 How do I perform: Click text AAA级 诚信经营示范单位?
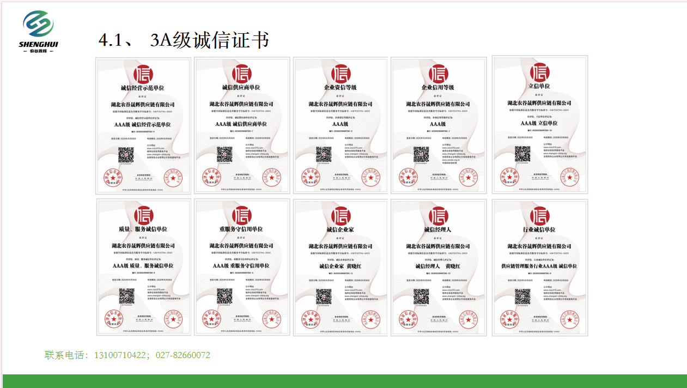pyautogui.click(x=143, y=124)
